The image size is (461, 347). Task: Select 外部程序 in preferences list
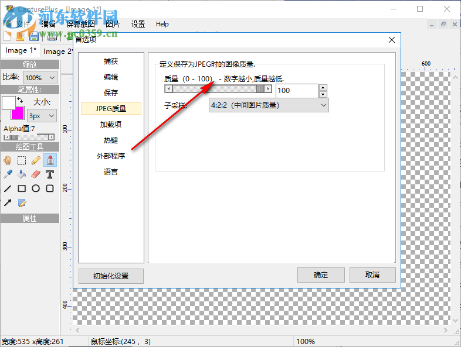[111, 156]
